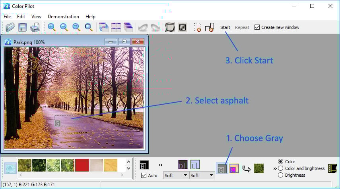Click the Dark 'D' tone icon
This screenshot has width=340, height=189.
point(183,164)
